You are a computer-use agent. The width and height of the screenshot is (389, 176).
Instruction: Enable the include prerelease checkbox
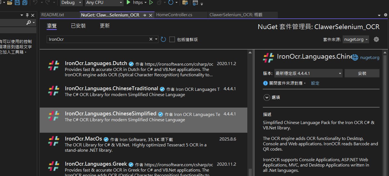click(172, 39)
